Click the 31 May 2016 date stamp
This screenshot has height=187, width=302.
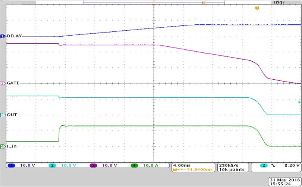tap(285, 180)
